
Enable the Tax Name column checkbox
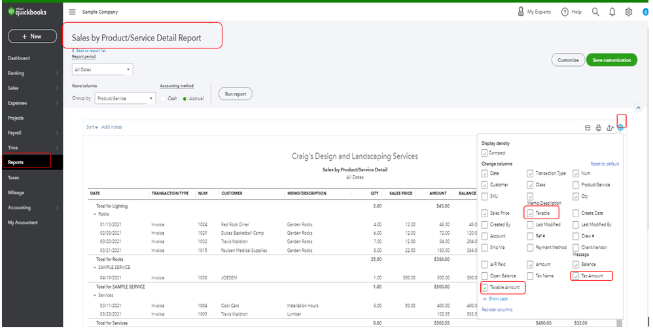pyautogui.click(x=530, y=276)
